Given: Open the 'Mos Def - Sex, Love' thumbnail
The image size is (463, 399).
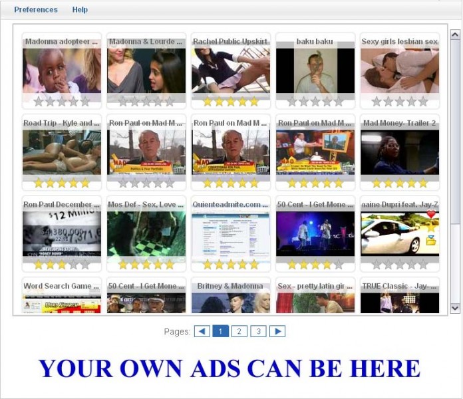Looking at the screenshot, I should (146, 233).
